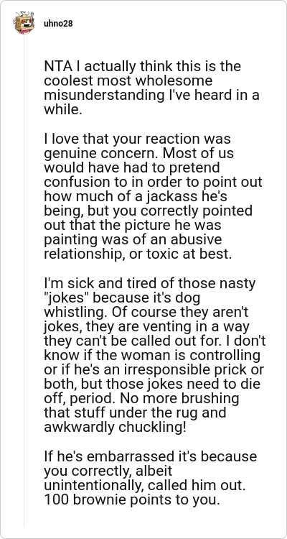287x539 pixels.
Task: Click the line "If he's embarrassed it's because"
Action: point(151,456)
